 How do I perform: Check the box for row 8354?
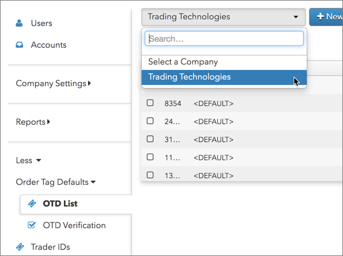point(150,103)
